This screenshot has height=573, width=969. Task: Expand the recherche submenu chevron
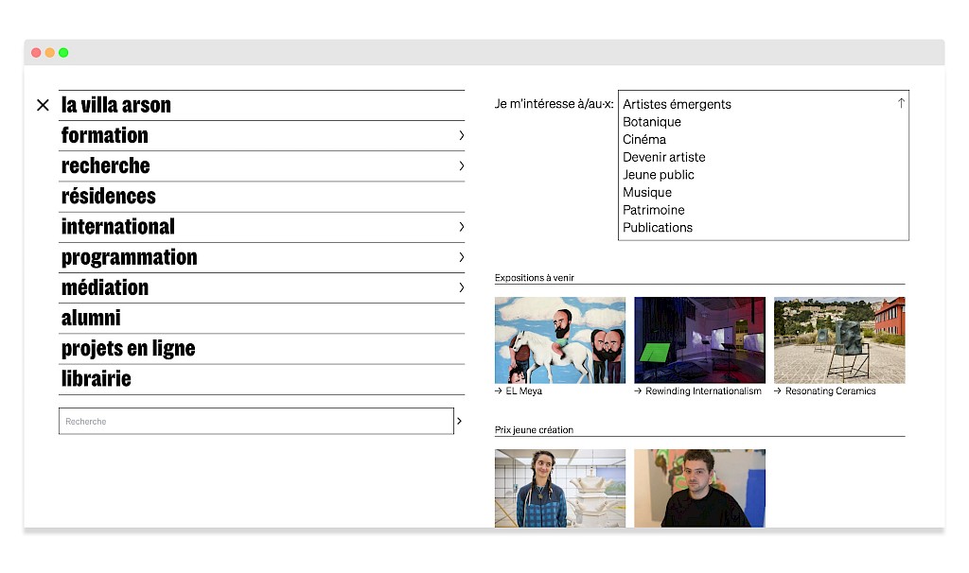coord(461,165)
